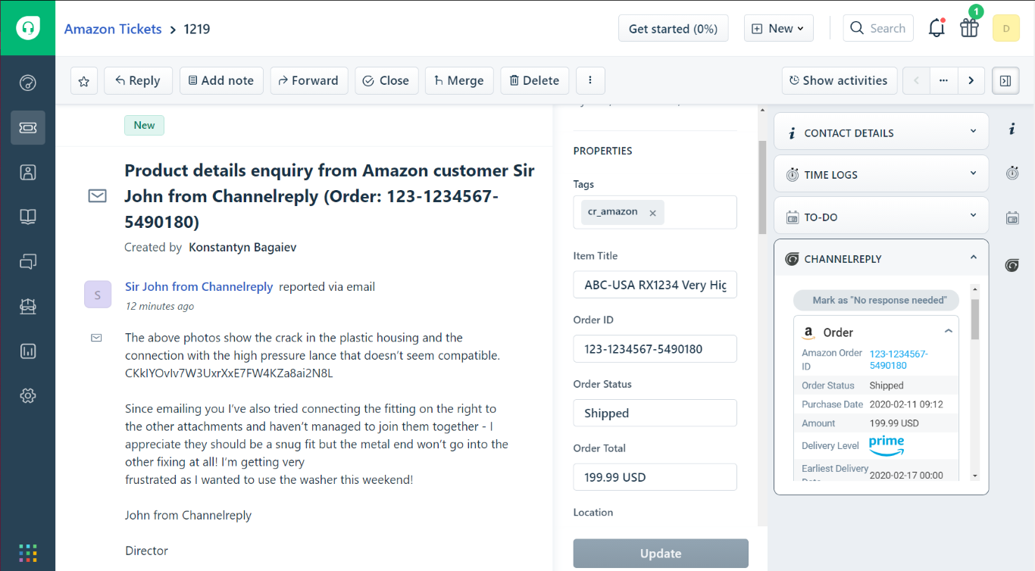Click the time logs stopwatch rail icon
Screen dimensions: 1035x571
[x=1012, y=173]
